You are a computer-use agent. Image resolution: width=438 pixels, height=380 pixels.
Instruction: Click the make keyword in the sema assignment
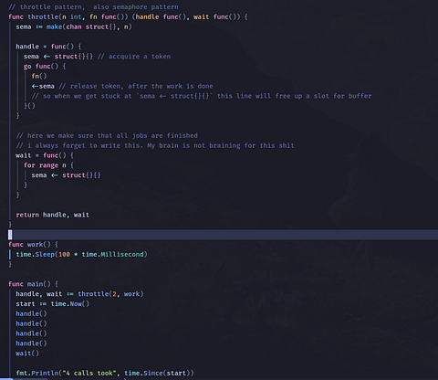[x=54, y=26]
